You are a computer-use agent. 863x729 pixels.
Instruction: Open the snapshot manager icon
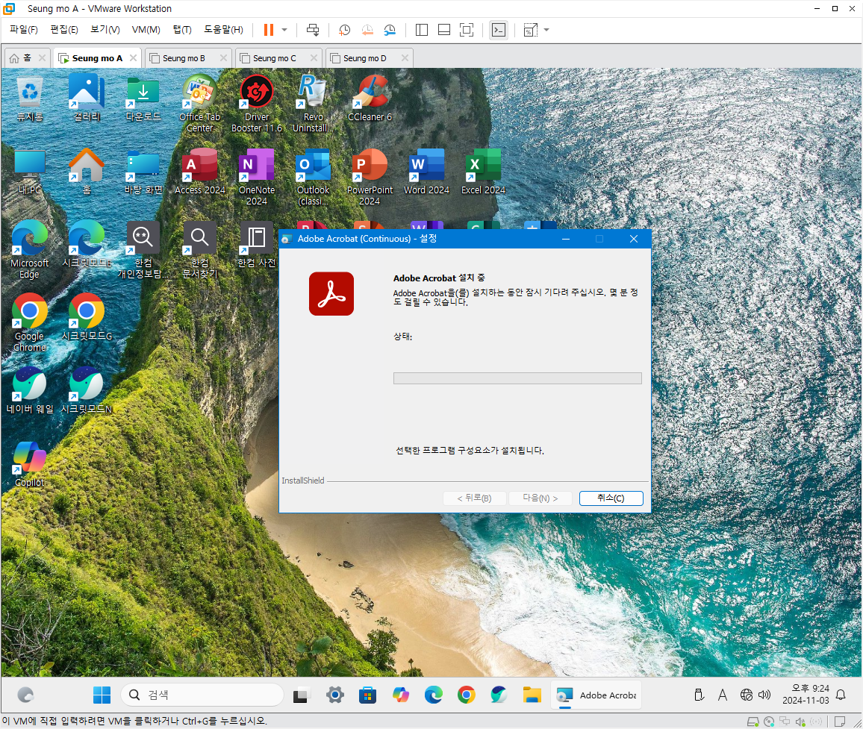390,30
